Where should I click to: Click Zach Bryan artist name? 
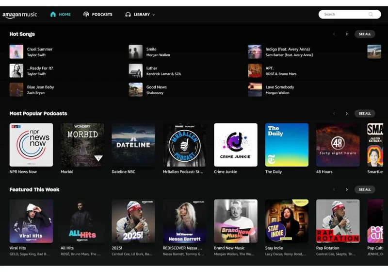pyautogui.click(x=35, y=93)
